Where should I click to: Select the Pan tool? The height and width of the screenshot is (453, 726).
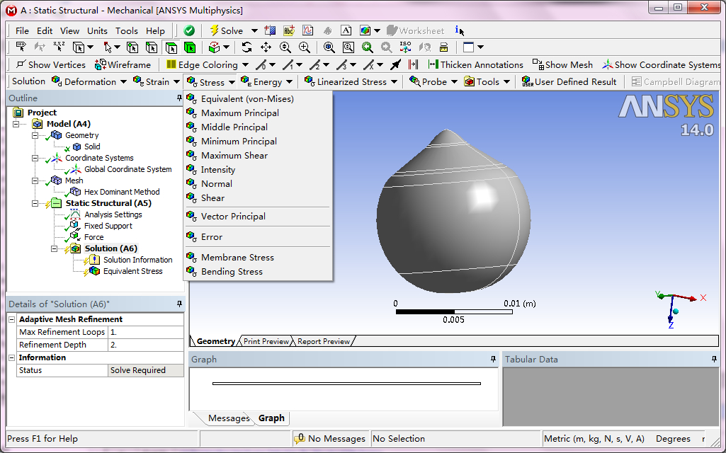tap(266, 47)
